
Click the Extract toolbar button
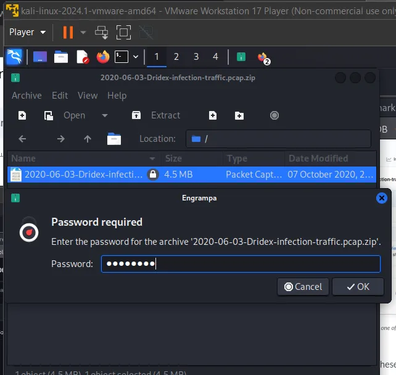coord(156,116)
